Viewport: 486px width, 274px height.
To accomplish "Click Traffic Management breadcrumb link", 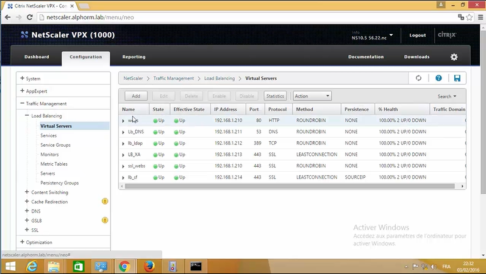I will pyautogui.click(x=174, y=79).
